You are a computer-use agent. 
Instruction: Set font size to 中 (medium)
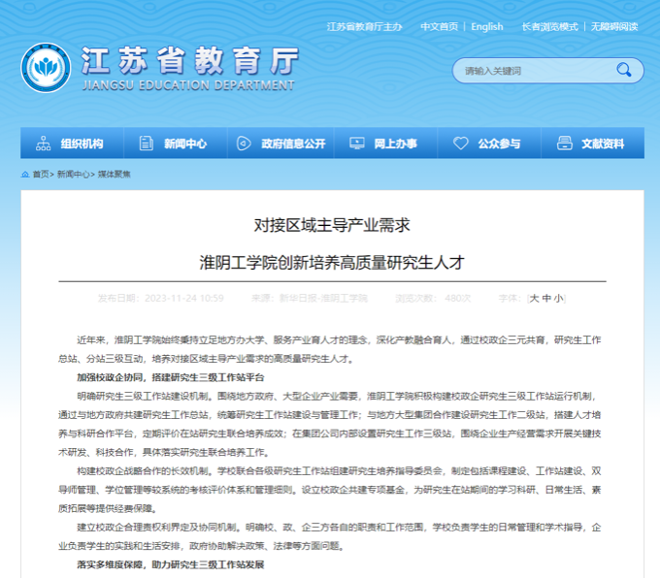(546, 298)
